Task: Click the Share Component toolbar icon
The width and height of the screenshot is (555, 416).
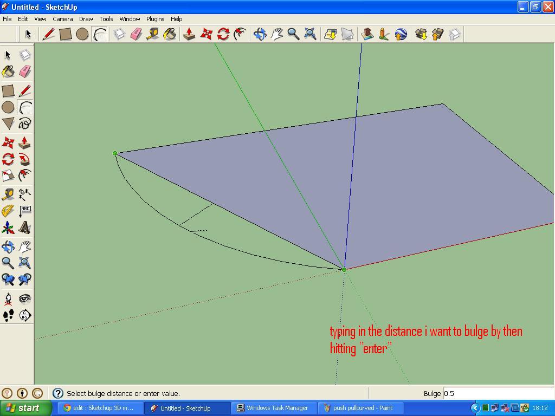Action: pyautogui.click(x=455, y=34)
